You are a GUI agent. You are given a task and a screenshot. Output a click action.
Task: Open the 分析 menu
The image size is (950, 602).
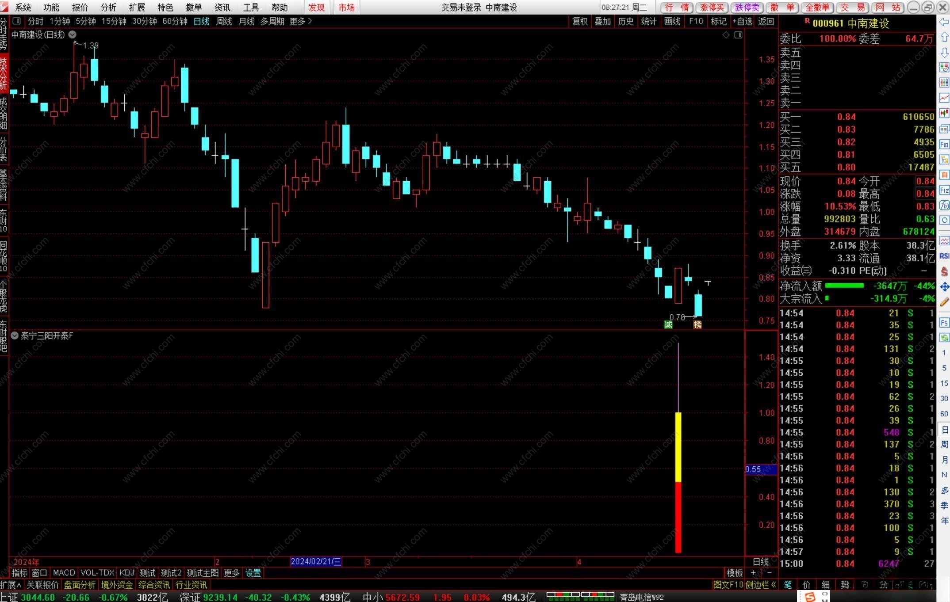click(x=108, y=7)
